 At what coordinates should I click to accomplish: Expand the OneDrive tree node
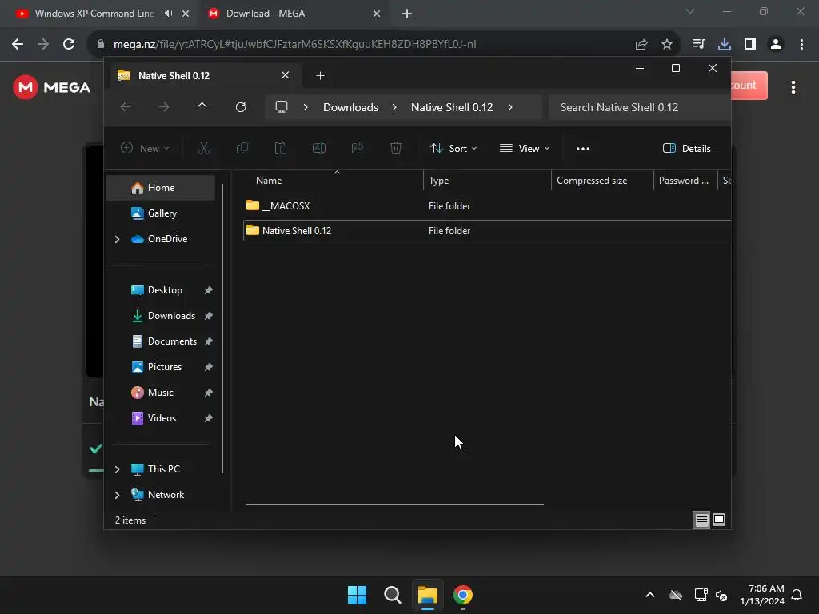point(117,239)
